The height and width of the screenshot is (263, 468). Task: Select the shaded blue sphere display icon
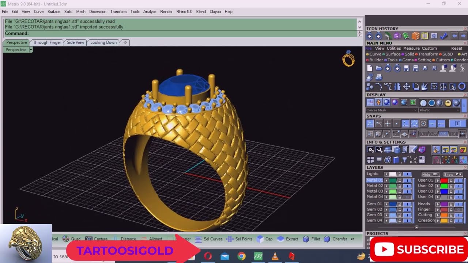[x=386, y=103]
